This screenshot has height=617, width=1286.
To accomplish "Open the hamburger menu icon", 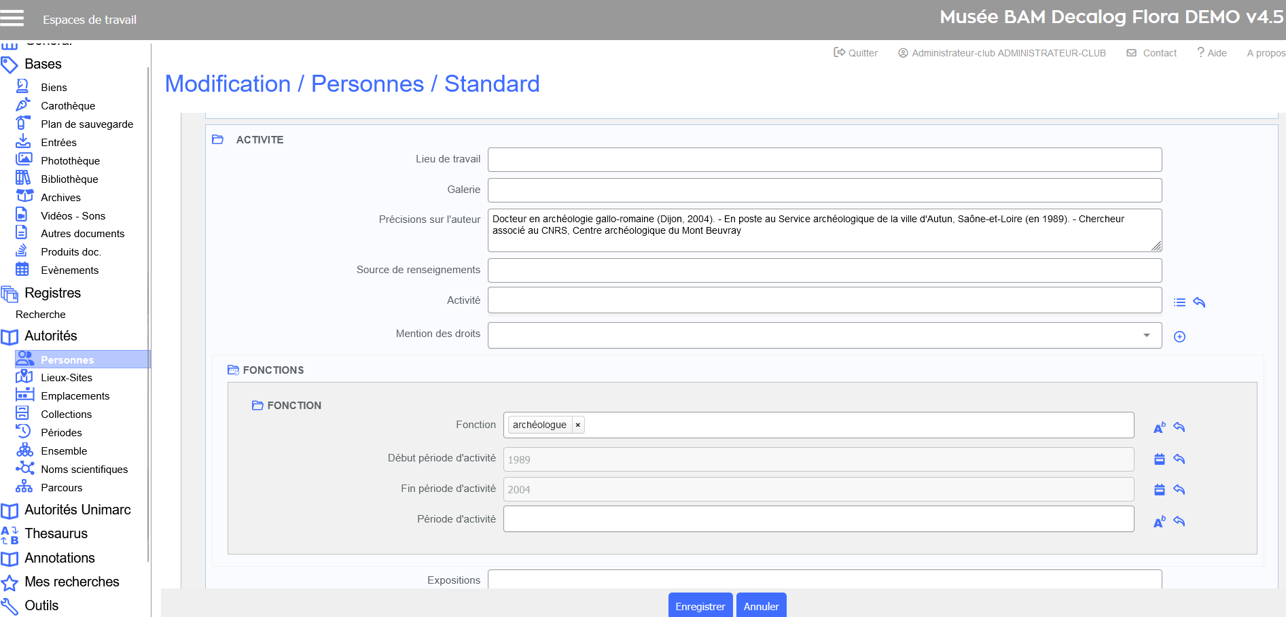I will 12,18.
